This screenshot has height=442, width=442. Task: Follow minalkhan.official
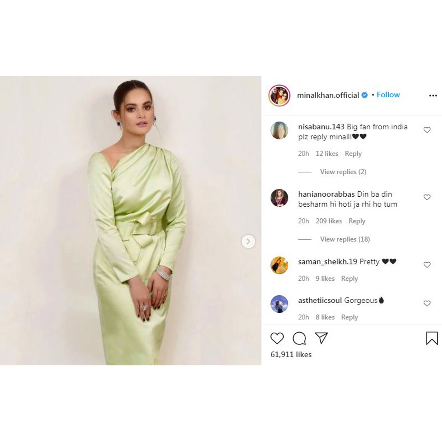click(x=388, y=95)
